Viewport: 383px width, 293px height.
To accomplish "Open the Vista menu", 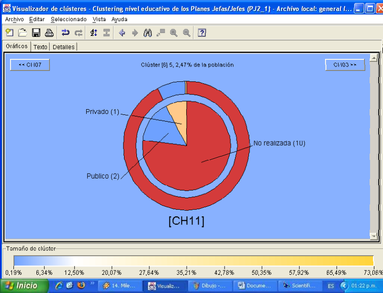I will point(99,19).
